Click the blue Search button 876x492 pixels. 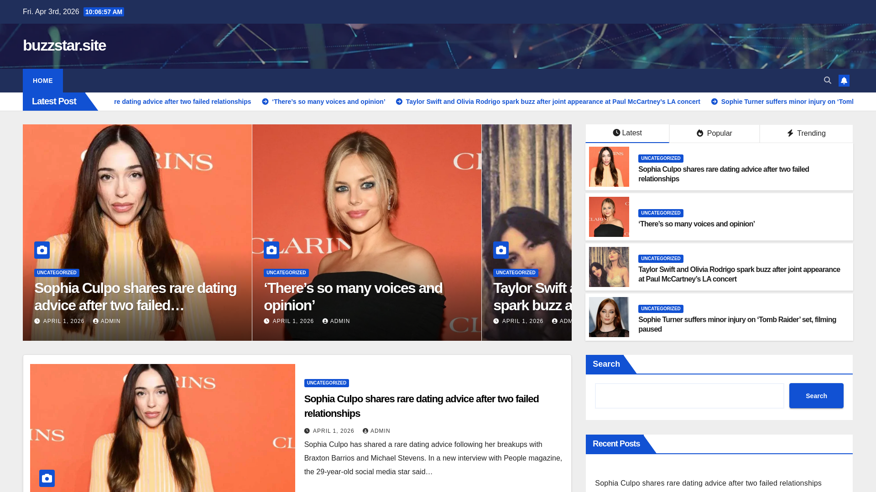(x=816, y=396)
